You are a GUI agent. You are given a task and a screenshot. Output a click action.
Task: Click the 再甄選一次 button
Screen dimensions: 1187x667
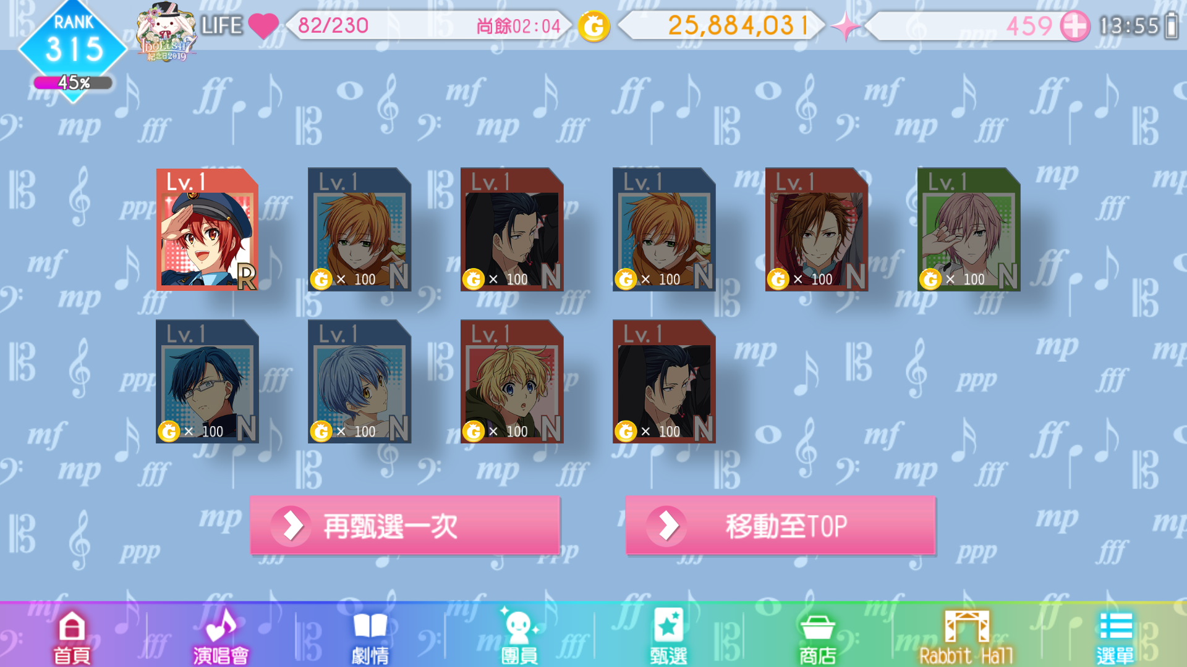pos(405,526)
